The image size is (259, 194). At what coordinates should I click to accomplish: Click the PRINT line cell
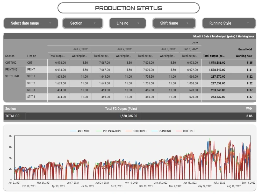click(x=31, y=69)
